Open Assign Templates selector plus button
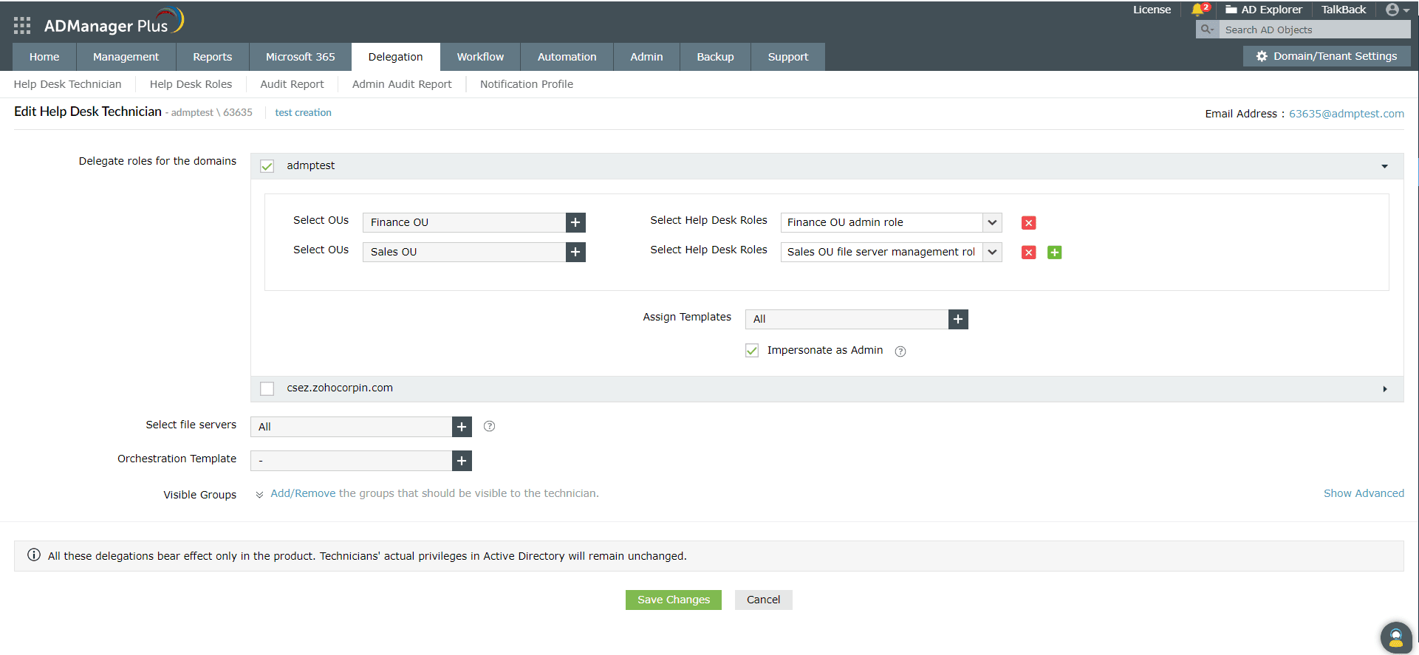 (958, 319)
